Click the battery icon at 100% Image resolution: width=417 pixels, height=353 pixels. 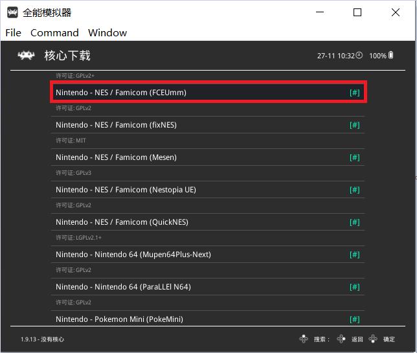point(390,55)
